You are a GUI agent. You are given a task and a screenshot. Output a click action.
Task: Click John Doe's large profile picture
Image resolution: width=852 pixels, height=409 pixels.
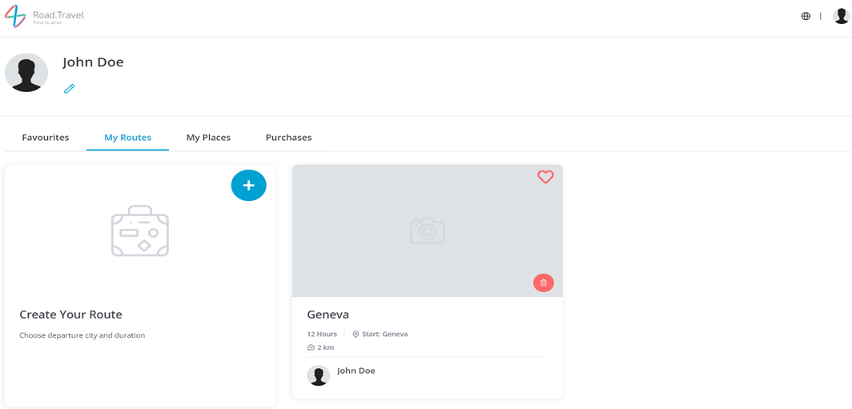(x=26, y=72)
